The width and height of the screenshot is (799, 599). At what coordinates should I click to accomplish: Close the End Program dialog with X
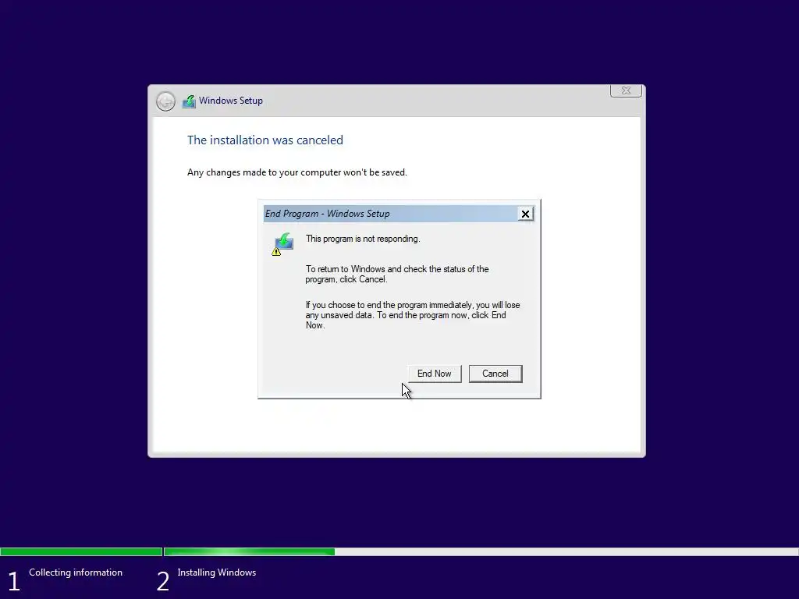tap(525, 214)
